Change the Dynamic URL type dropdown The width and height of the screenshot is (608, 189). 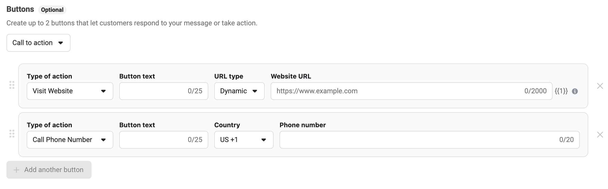(x=239, y=91)
